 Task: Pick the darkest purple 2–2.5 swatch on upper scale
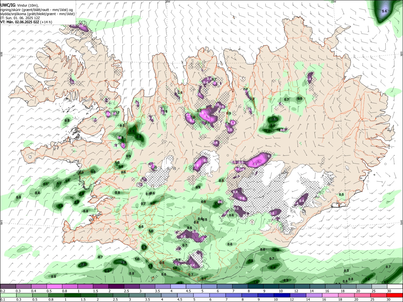(x=116, y=287)
